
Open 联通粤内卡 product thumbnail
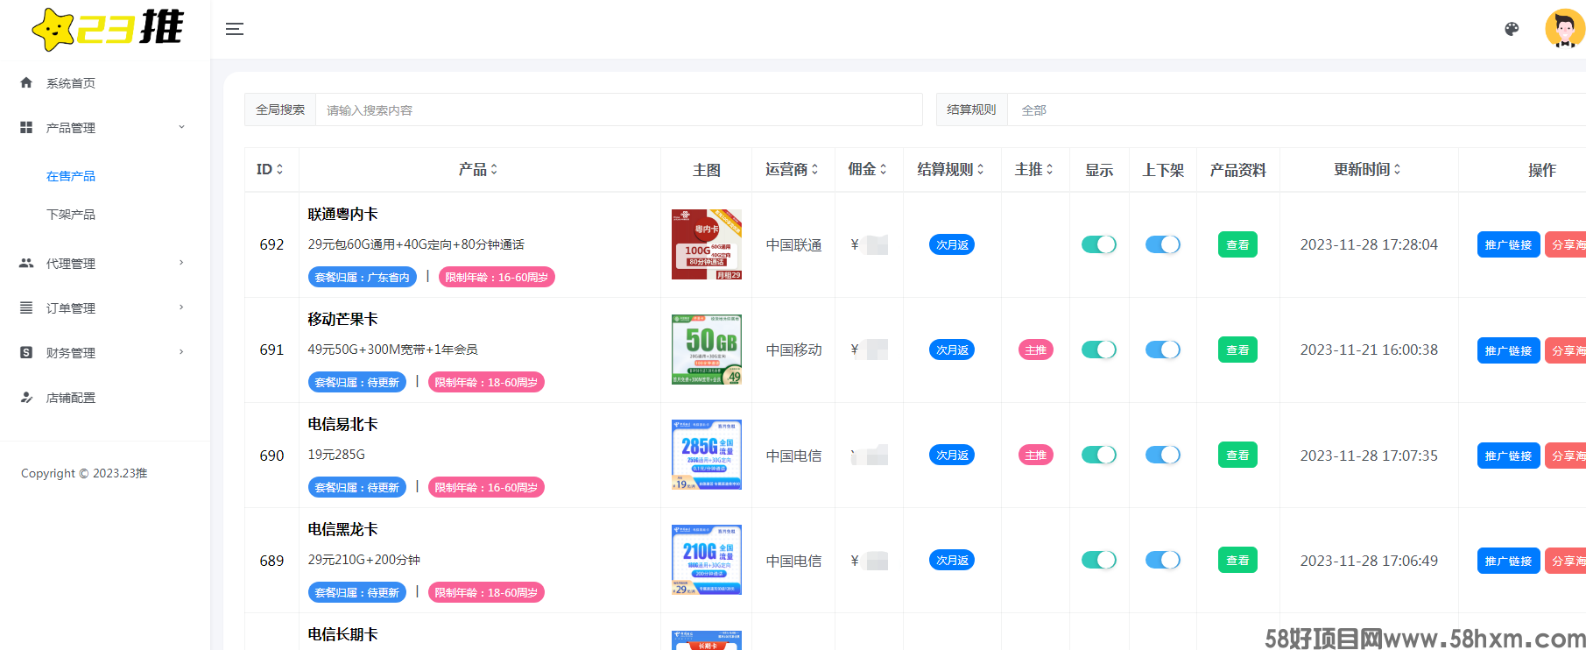tap(707, 244)
